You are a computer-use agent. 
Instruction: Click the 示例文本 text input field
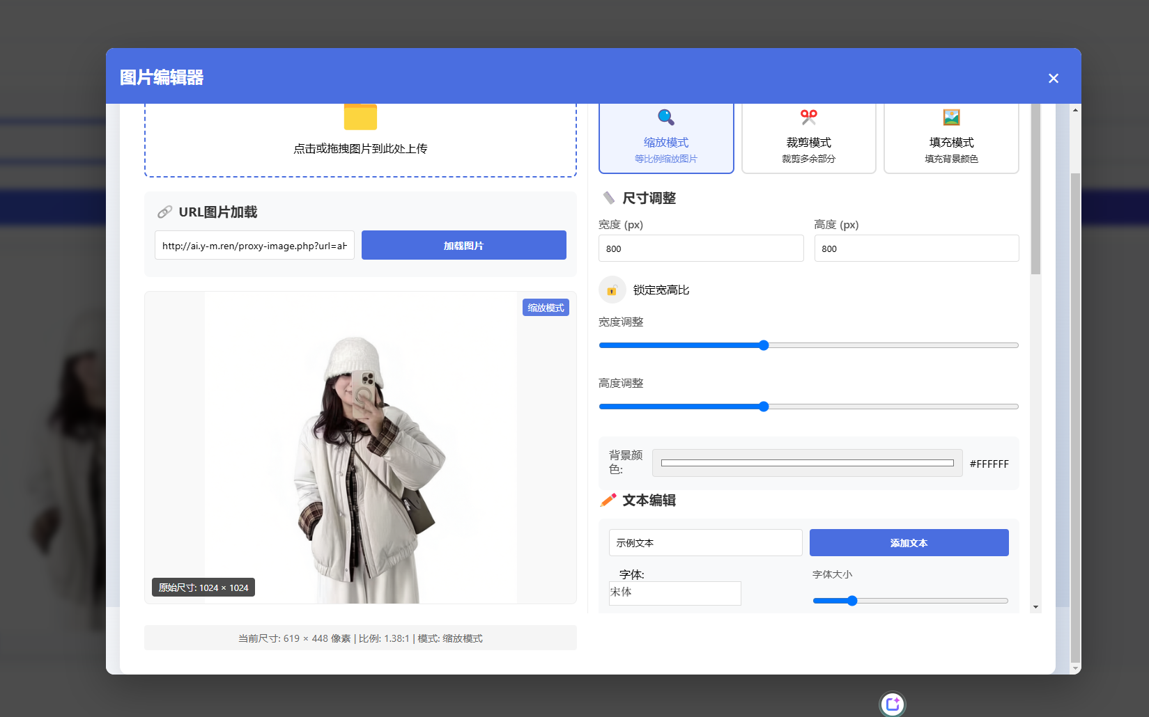pos(705,543)
